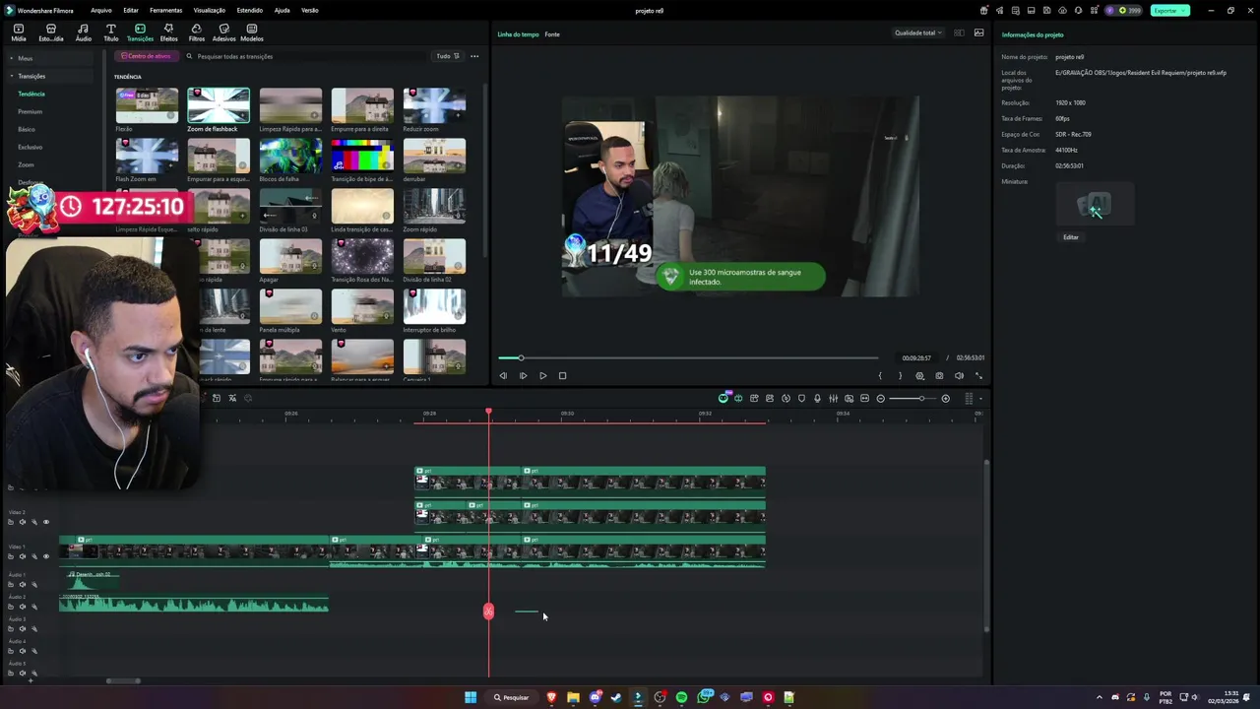Toggle the image view icon in preview header
1260x709 pixels.
978,32
